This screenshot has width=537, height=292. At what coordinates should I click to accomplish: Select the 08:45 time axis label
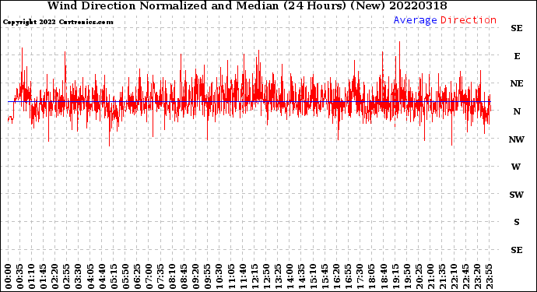[184, 276]
